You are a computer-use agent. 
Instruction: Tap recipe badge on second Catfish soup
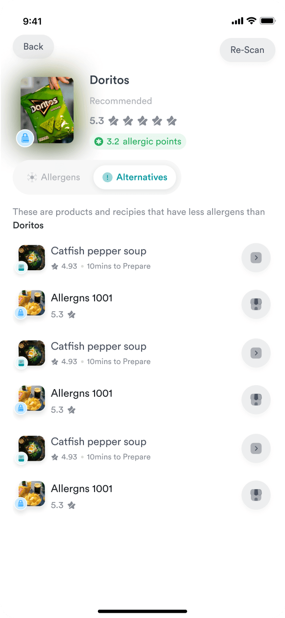pyautogui.click(x=21, y=364)
